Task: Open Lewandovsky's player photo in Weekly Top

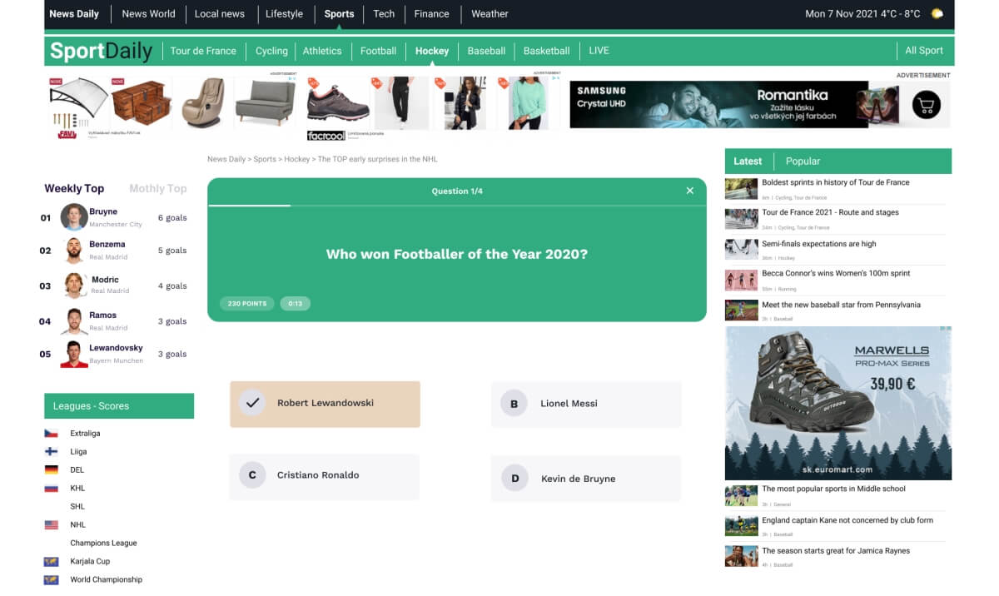Action: [74, 354]
